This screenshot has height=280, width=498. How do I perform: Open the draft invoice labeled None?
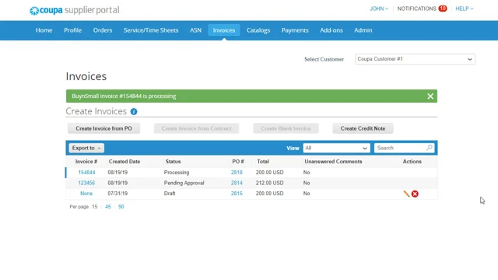point(86,194)
